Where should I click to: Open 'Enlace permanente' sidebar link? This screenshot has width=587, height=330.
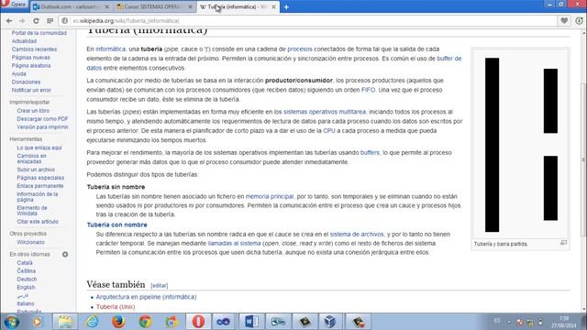pyautogui.click(x=40, y=186)
